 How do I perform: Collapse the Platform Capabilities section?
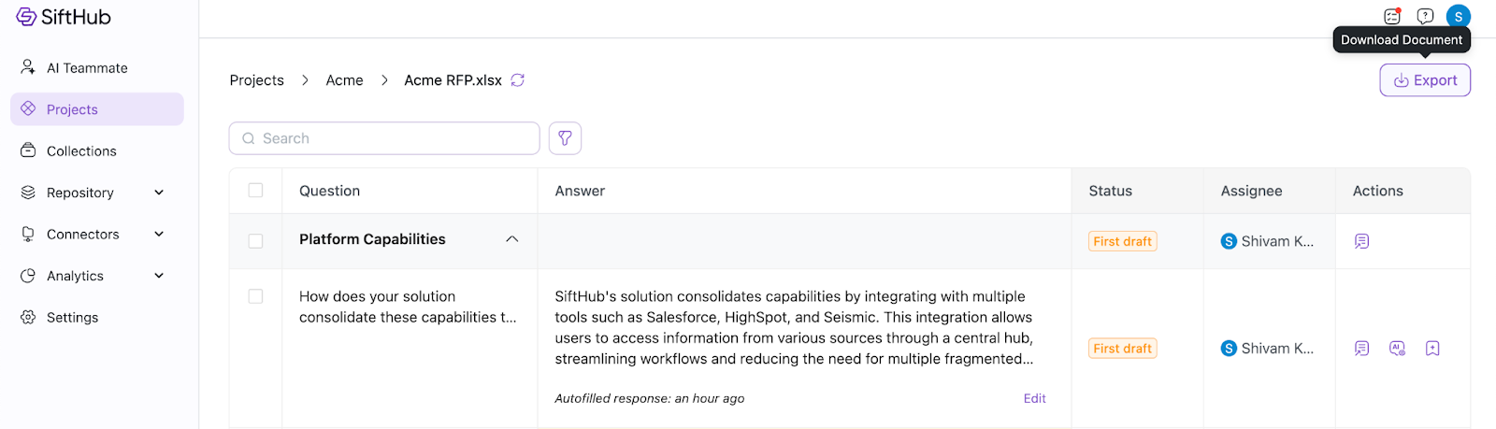(511, 239)
